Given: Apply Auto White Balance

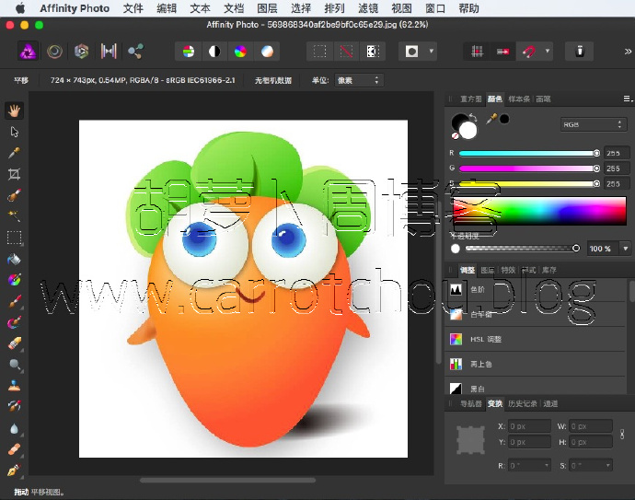Looking at the screenshot, I should click(267, 52).
